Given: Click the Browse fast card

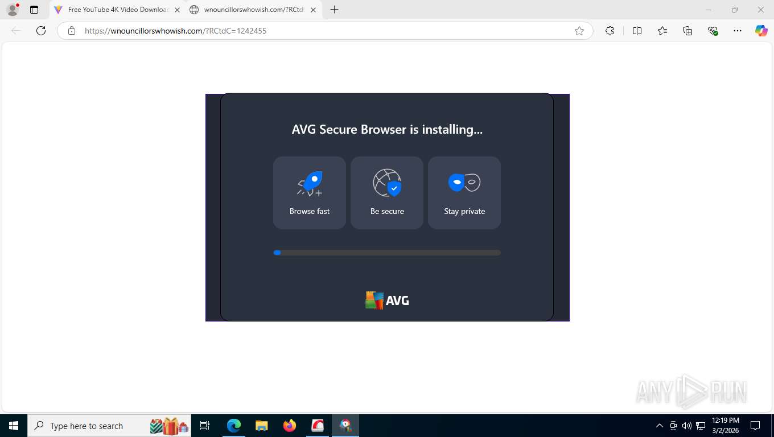Looking at the screenshot, I should pos(310,193).
